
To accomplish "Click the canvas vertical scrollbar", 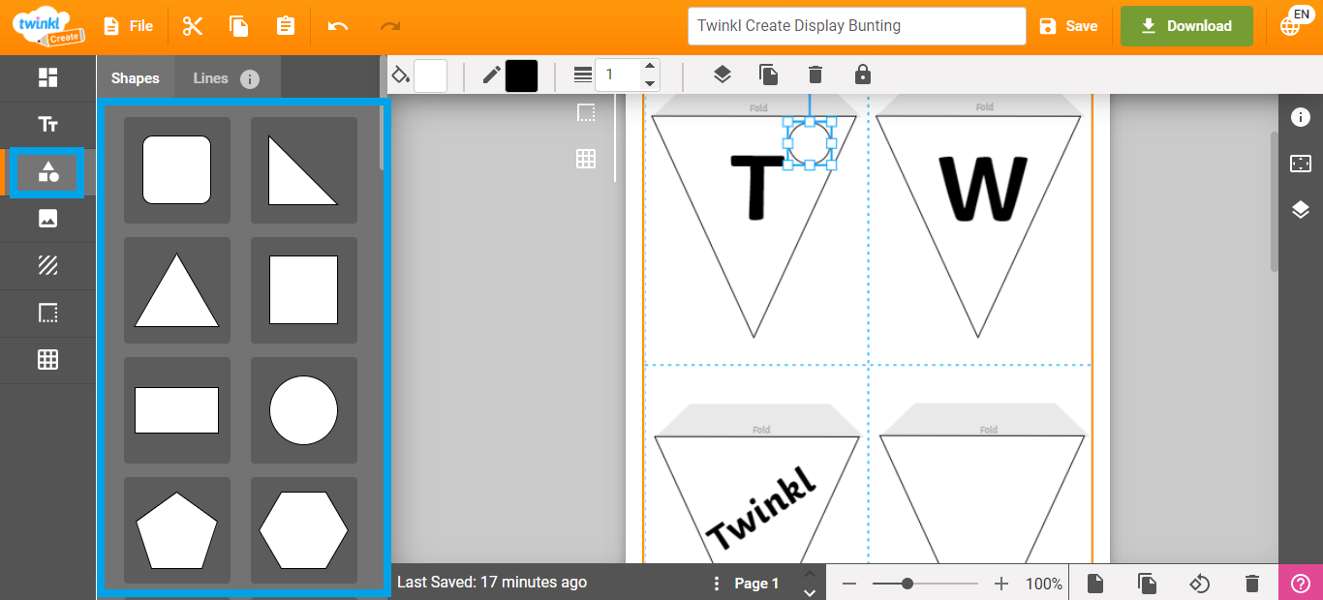I will point(1274,201).
